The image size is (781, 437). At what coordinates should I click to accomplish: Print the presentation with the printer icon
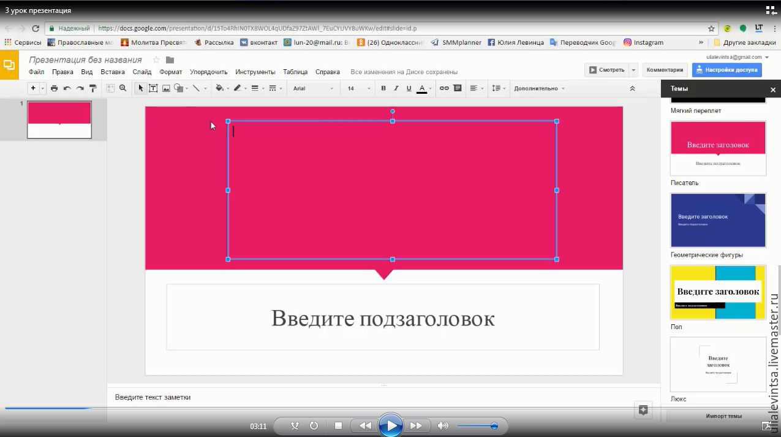(x=54, y=88)
